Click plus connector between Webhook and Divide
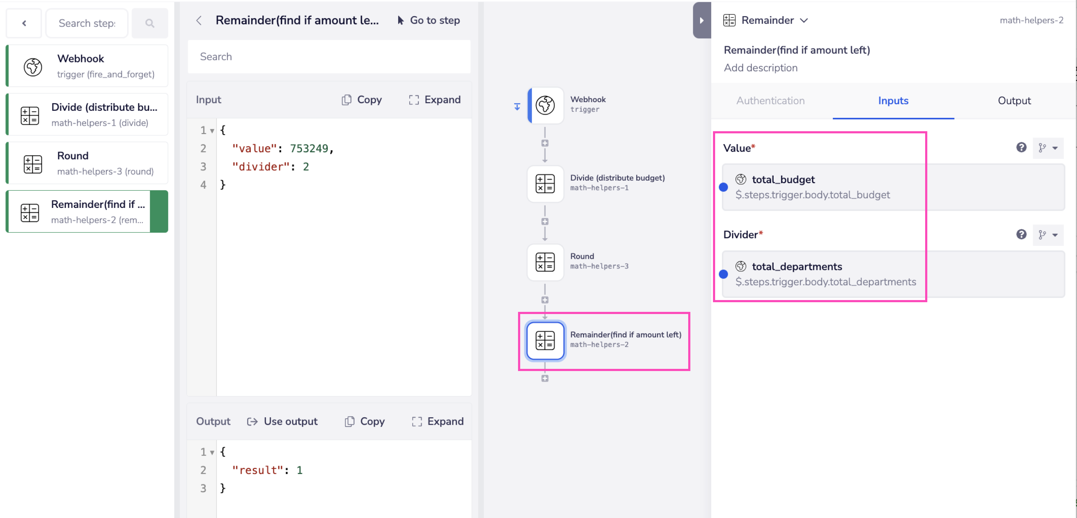This screenshot has width=1077, height=518. click(545, 143)
